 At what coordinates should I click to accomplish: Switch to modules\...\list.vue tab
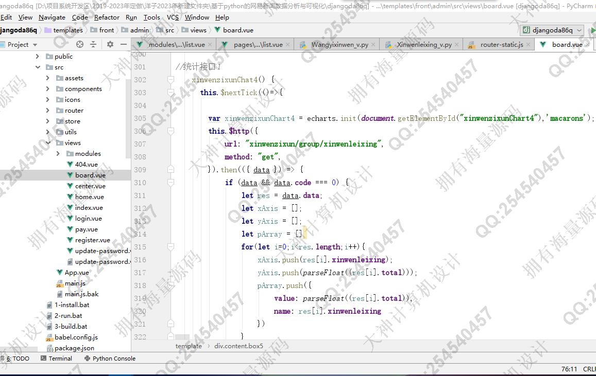[174, 45]
